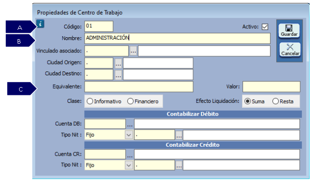Click the Contabilizar Débito header
This screenshot has width=314, height=182.
click(193, 114)
